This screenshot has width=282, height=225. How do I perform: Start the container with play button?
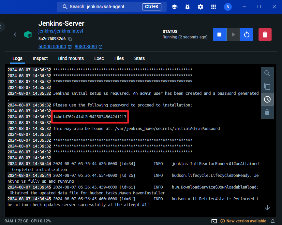233,35
